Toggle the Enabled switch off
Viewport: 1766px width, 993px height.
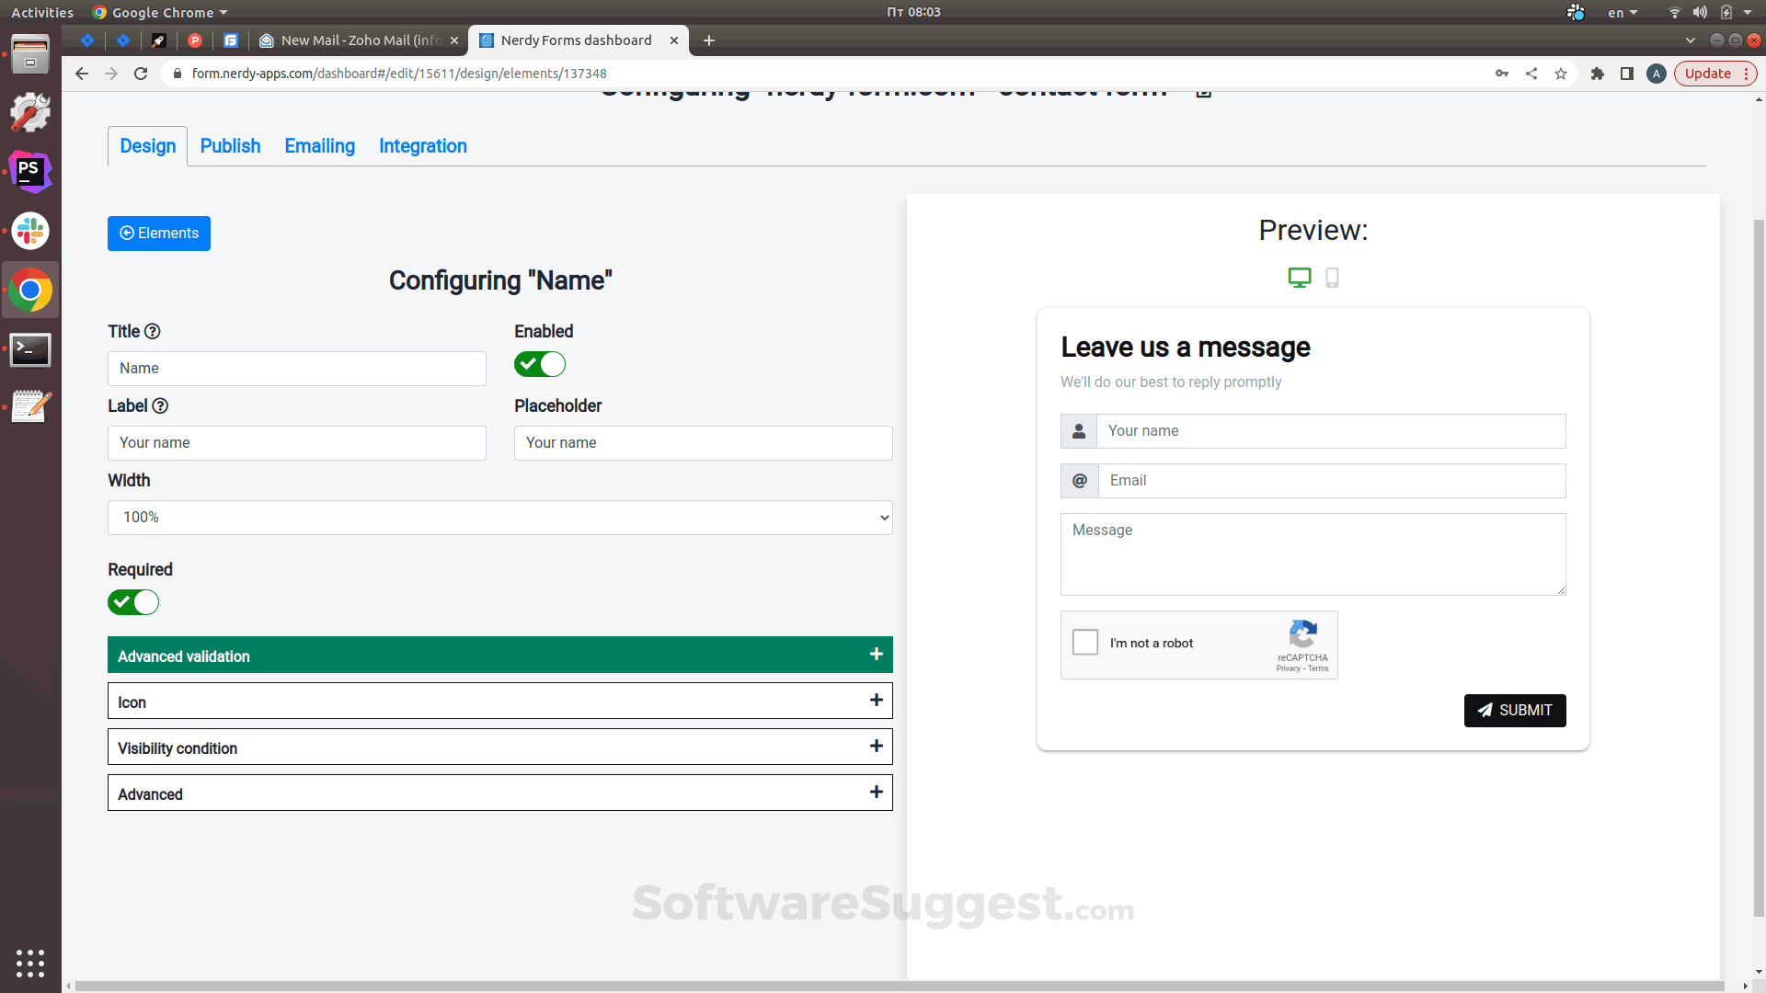click(540, 365)
